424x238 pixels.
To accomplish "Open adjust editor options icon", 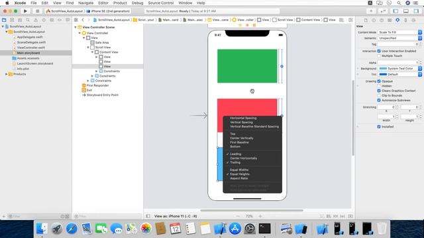I will click(x=342, y=20).
